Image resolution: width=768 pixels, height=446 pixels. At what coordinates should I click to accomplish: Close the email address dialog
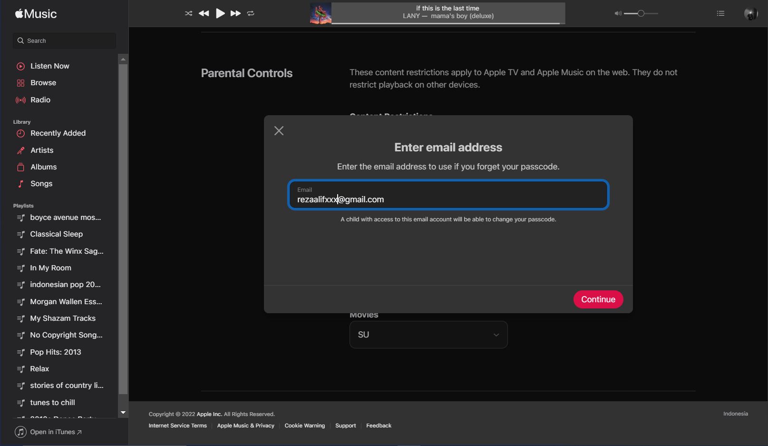[x=279, y=131]
